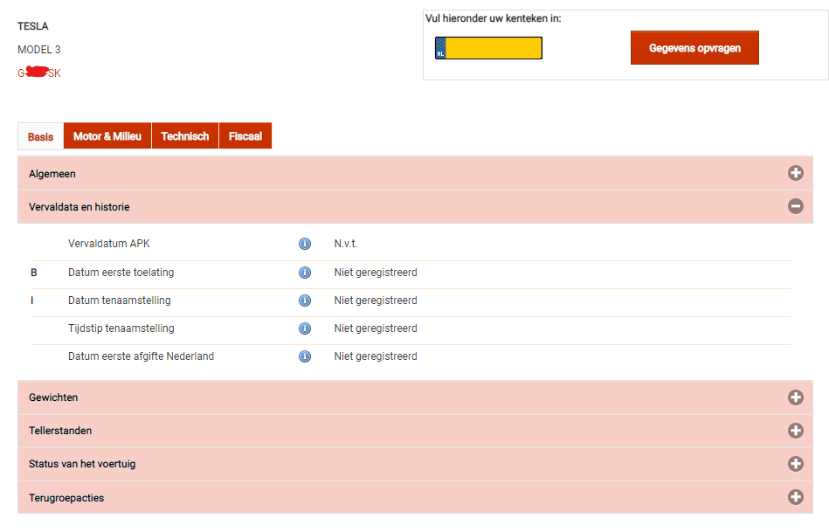Click the Vervaldata en historie header label
Image resolution: width=829 pixels, height=532 pixels.
(x=79, y=207)
